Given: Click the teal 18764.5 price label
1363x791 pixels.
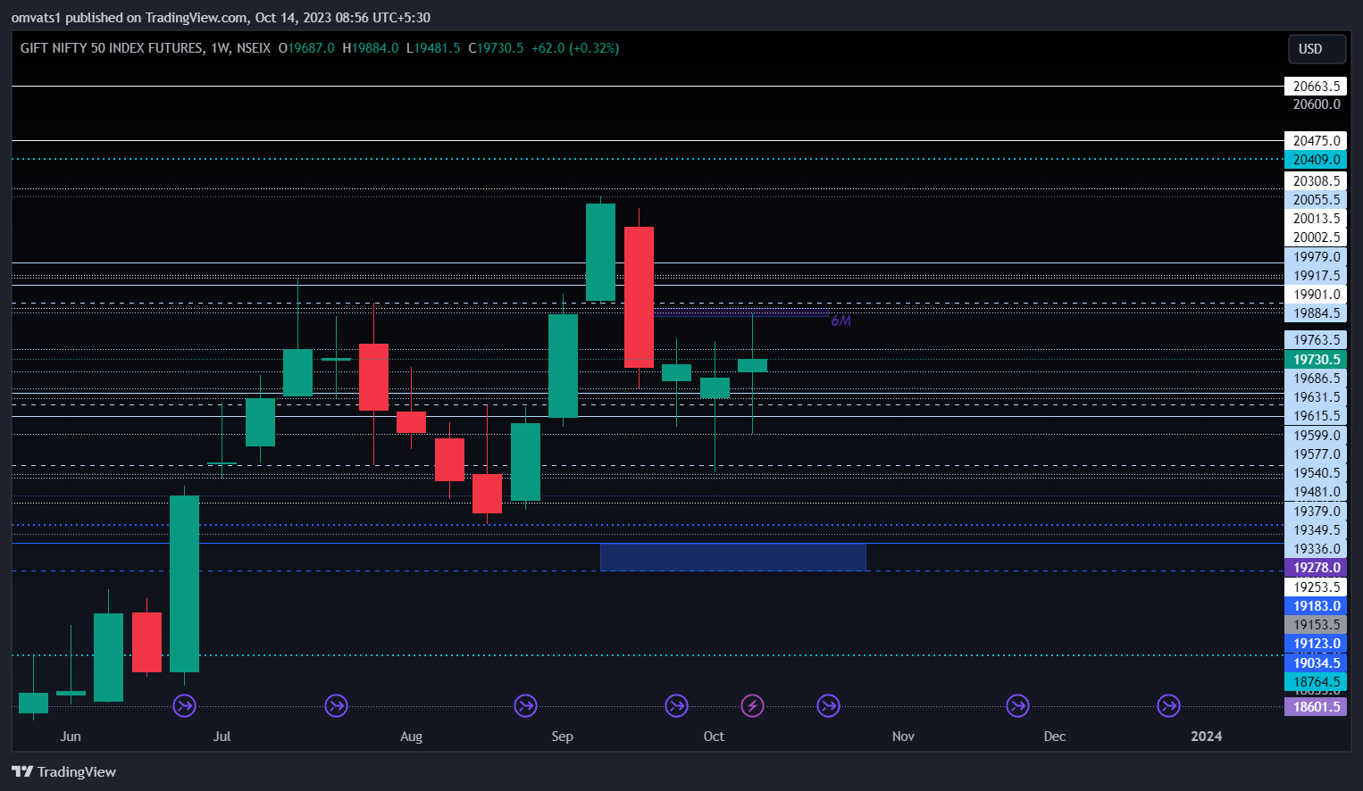Looking at the screenshot, I should (1316, 682).
